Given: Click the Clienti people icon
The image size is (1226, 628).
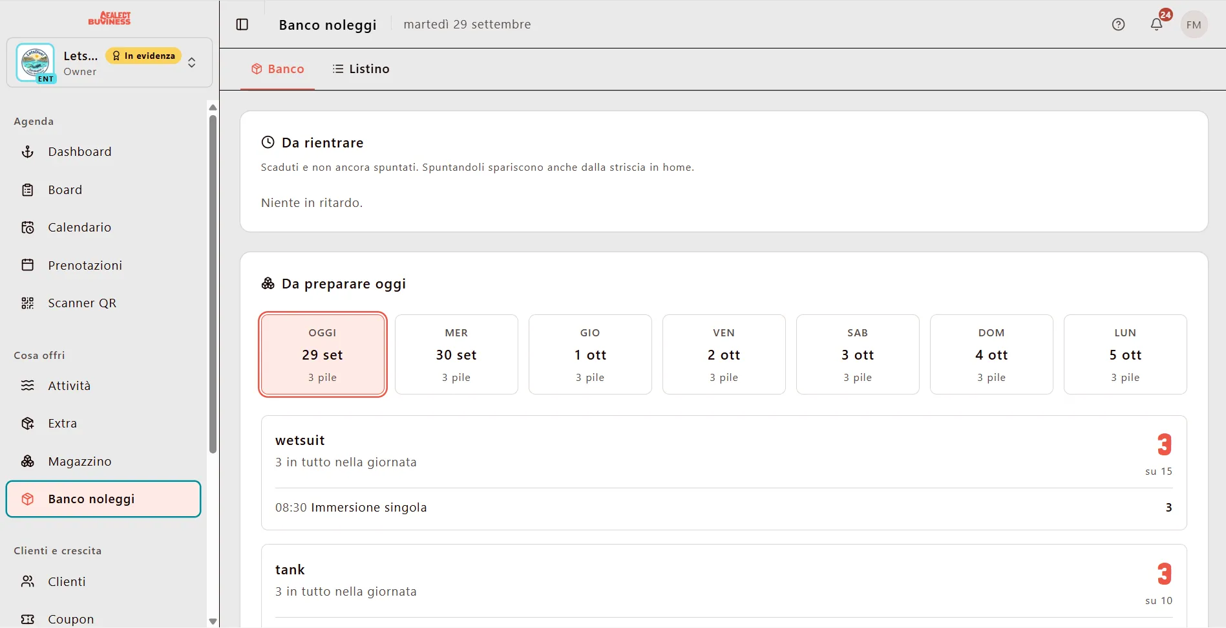Looking at the screenshot, I should pos(28,581).
